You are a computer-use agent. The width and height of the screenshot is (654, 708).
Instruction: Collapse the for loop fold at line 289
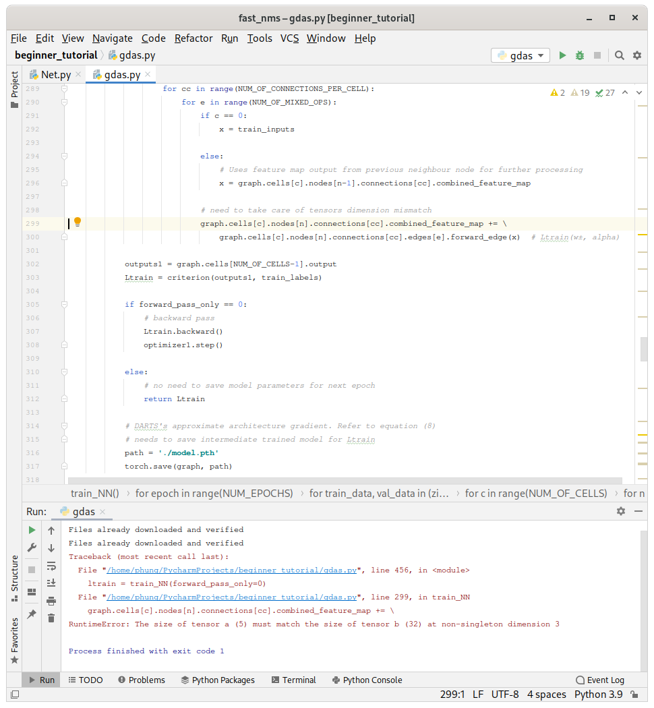pyautogui.click(x=65, y=88)
